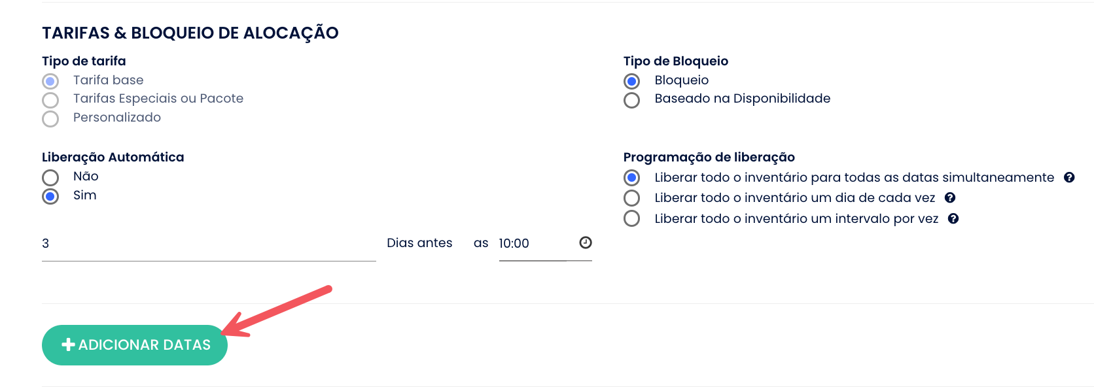Image resolution: width=1094 pixels, height=387 pixels.
Task: Open help for one-interval-at-a-time release option
Action: (953, 218)
